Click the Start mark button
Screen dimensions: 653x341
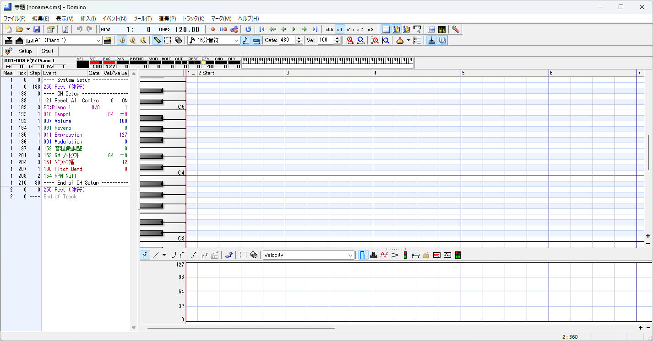(48, 51)
